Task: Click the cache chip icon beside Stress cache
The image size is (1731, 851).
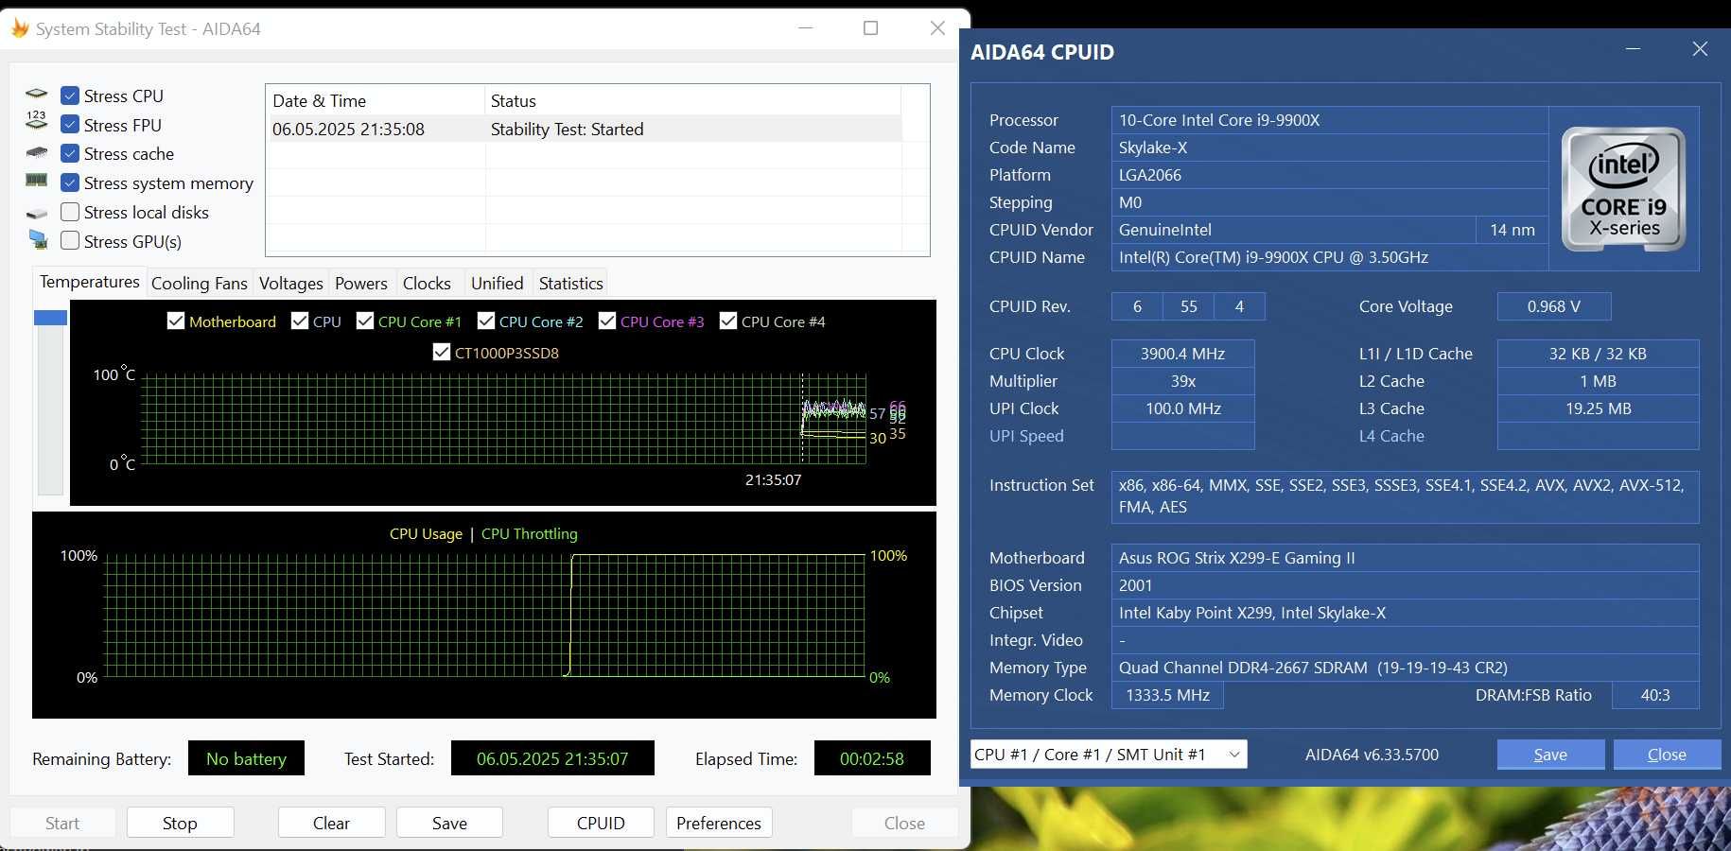Action: [37, 152]
